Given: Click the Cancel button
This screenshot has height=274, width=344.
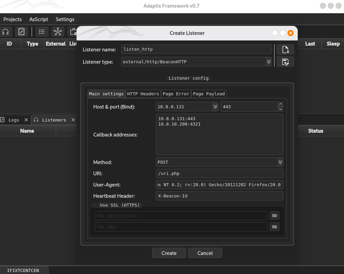Looking at the screenshot, I should [x=205, y=253].
